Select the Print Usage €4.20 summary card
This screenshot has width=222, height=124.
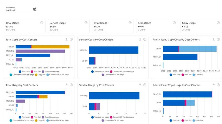coord(113,26)
